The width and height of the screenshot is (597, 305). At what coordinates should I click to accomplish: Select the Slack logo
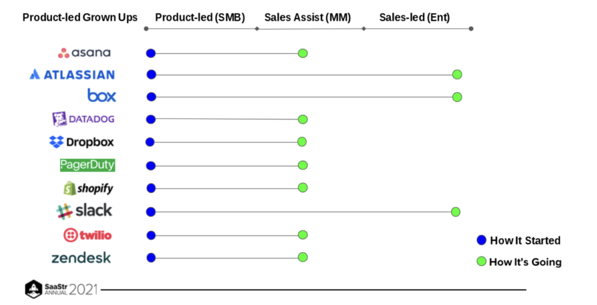84,211
